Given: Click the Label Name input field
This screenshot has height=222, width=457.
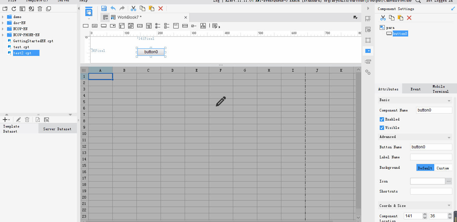Looking at the screenshot, I should (431, 157).
